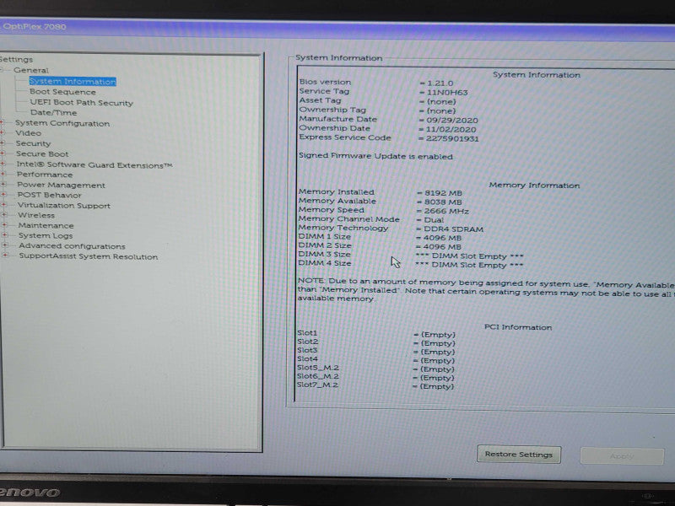Open SupportAssist System Resolution
Viewport: 675px width, 506px height.
click(89, 256)
